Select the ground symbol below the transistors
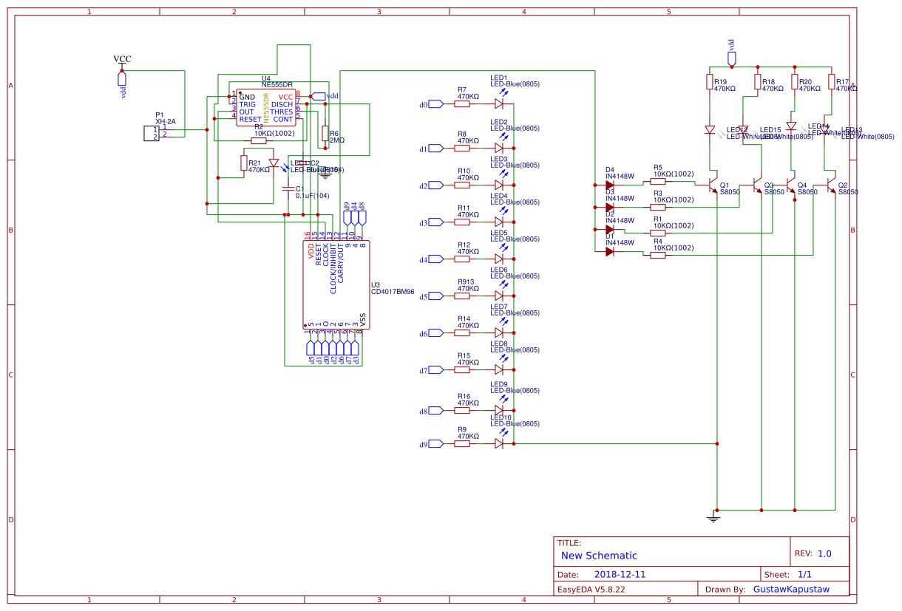This screenshot has height=611, width=902. 713,517
